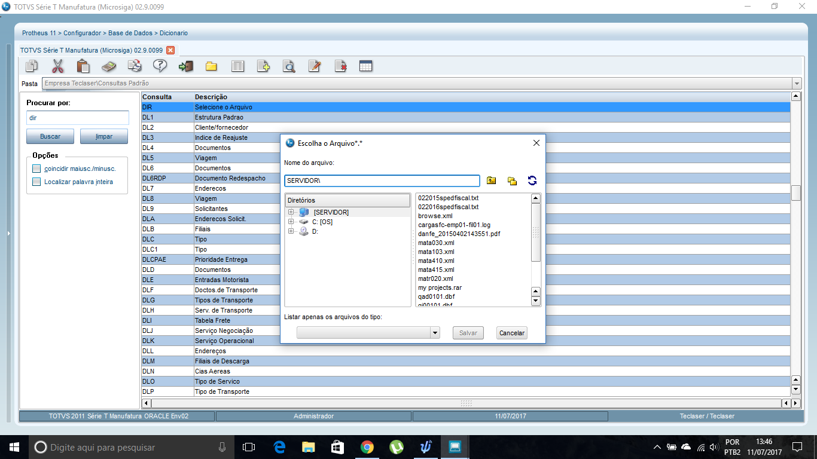Click the Nome do arquivo input field
Screen dimensions: 817x459
(382, 180)
